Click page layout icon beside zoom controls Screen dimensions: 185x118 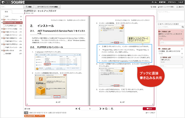pyautogui.click(x=112, y=109)
